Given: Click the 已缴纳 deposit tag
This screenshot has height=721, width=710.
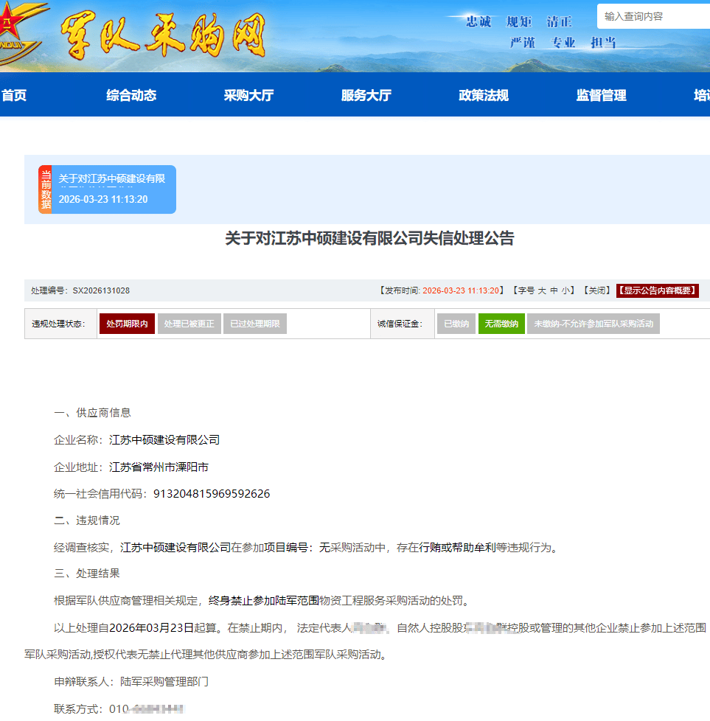Looking at the screenshot, I should [456, 324].
